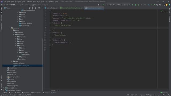Open the Structure side tab

pyautogui.click(x=1, y=78)
